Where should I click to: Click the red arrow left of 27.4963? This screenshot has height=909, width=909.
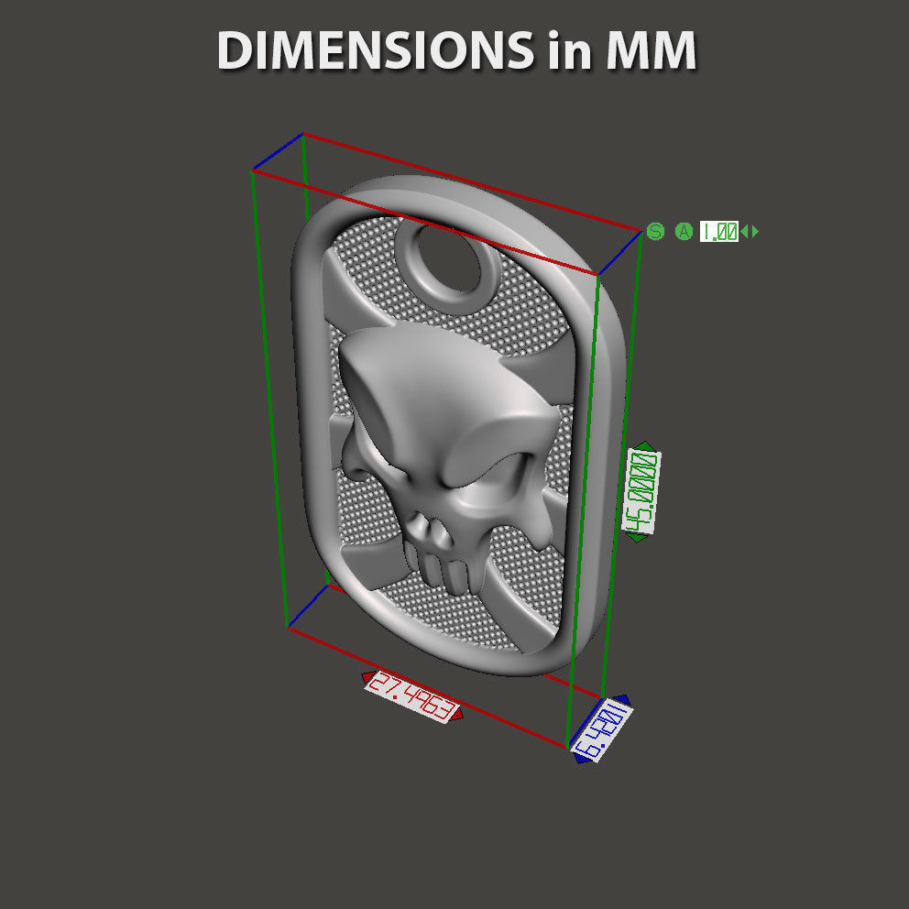pyautogui.click(x=367, y=677)
